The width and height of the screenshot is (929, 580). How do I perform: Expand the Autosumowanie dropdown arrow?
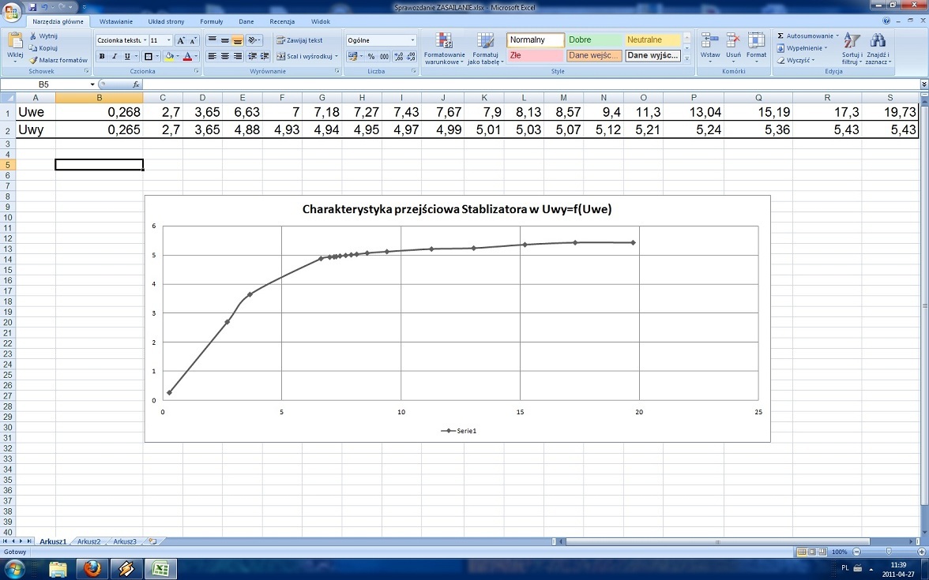coord(837,36)
